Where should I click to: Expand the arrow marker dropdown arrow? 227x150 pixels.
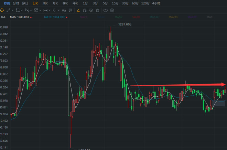(58, 10)
